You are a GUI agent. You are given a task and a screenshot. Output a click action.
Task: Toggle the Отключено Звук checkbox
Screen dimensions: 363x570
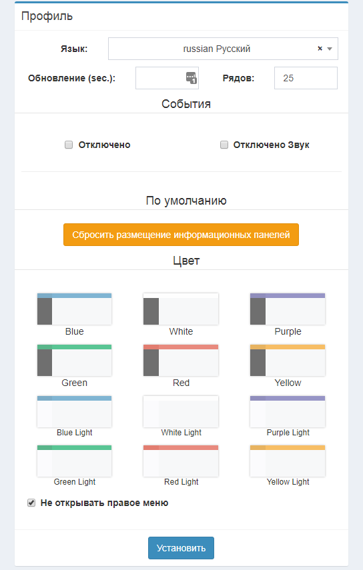tap(224, 145)
